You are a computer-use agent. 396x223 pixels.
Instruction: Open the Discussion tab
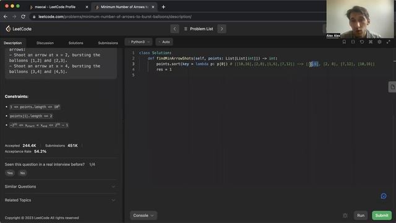point(45,43)
